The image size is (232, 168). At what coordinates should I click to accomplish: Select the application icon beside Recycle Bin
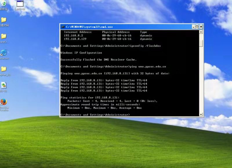tap(20, 3)
